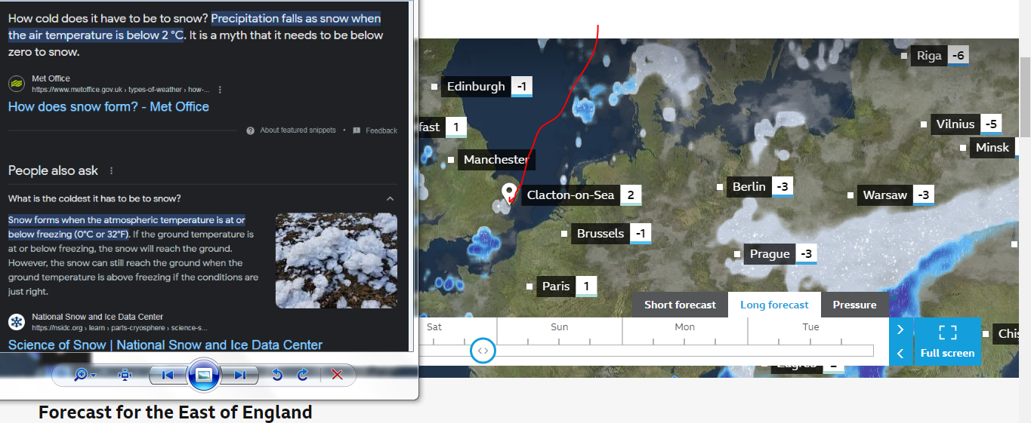Screen dimensions: 1031x423
Task: Start the slide show from Photo Viewer
Action: point(203,375)
